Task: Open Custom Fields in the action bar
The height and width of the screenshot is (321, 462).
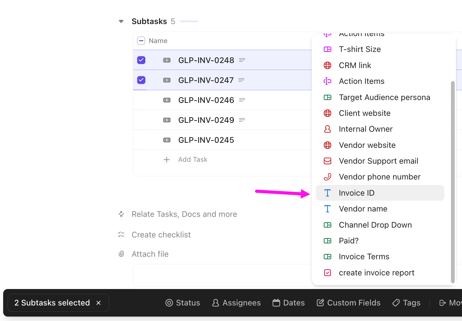Action: coord(349,303)
